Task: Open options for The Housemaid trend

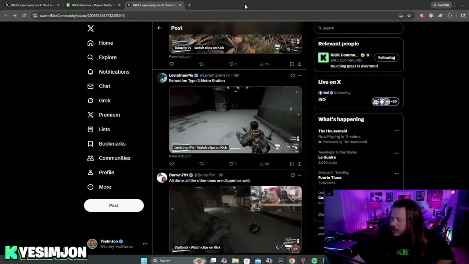Action: point(396,131)
